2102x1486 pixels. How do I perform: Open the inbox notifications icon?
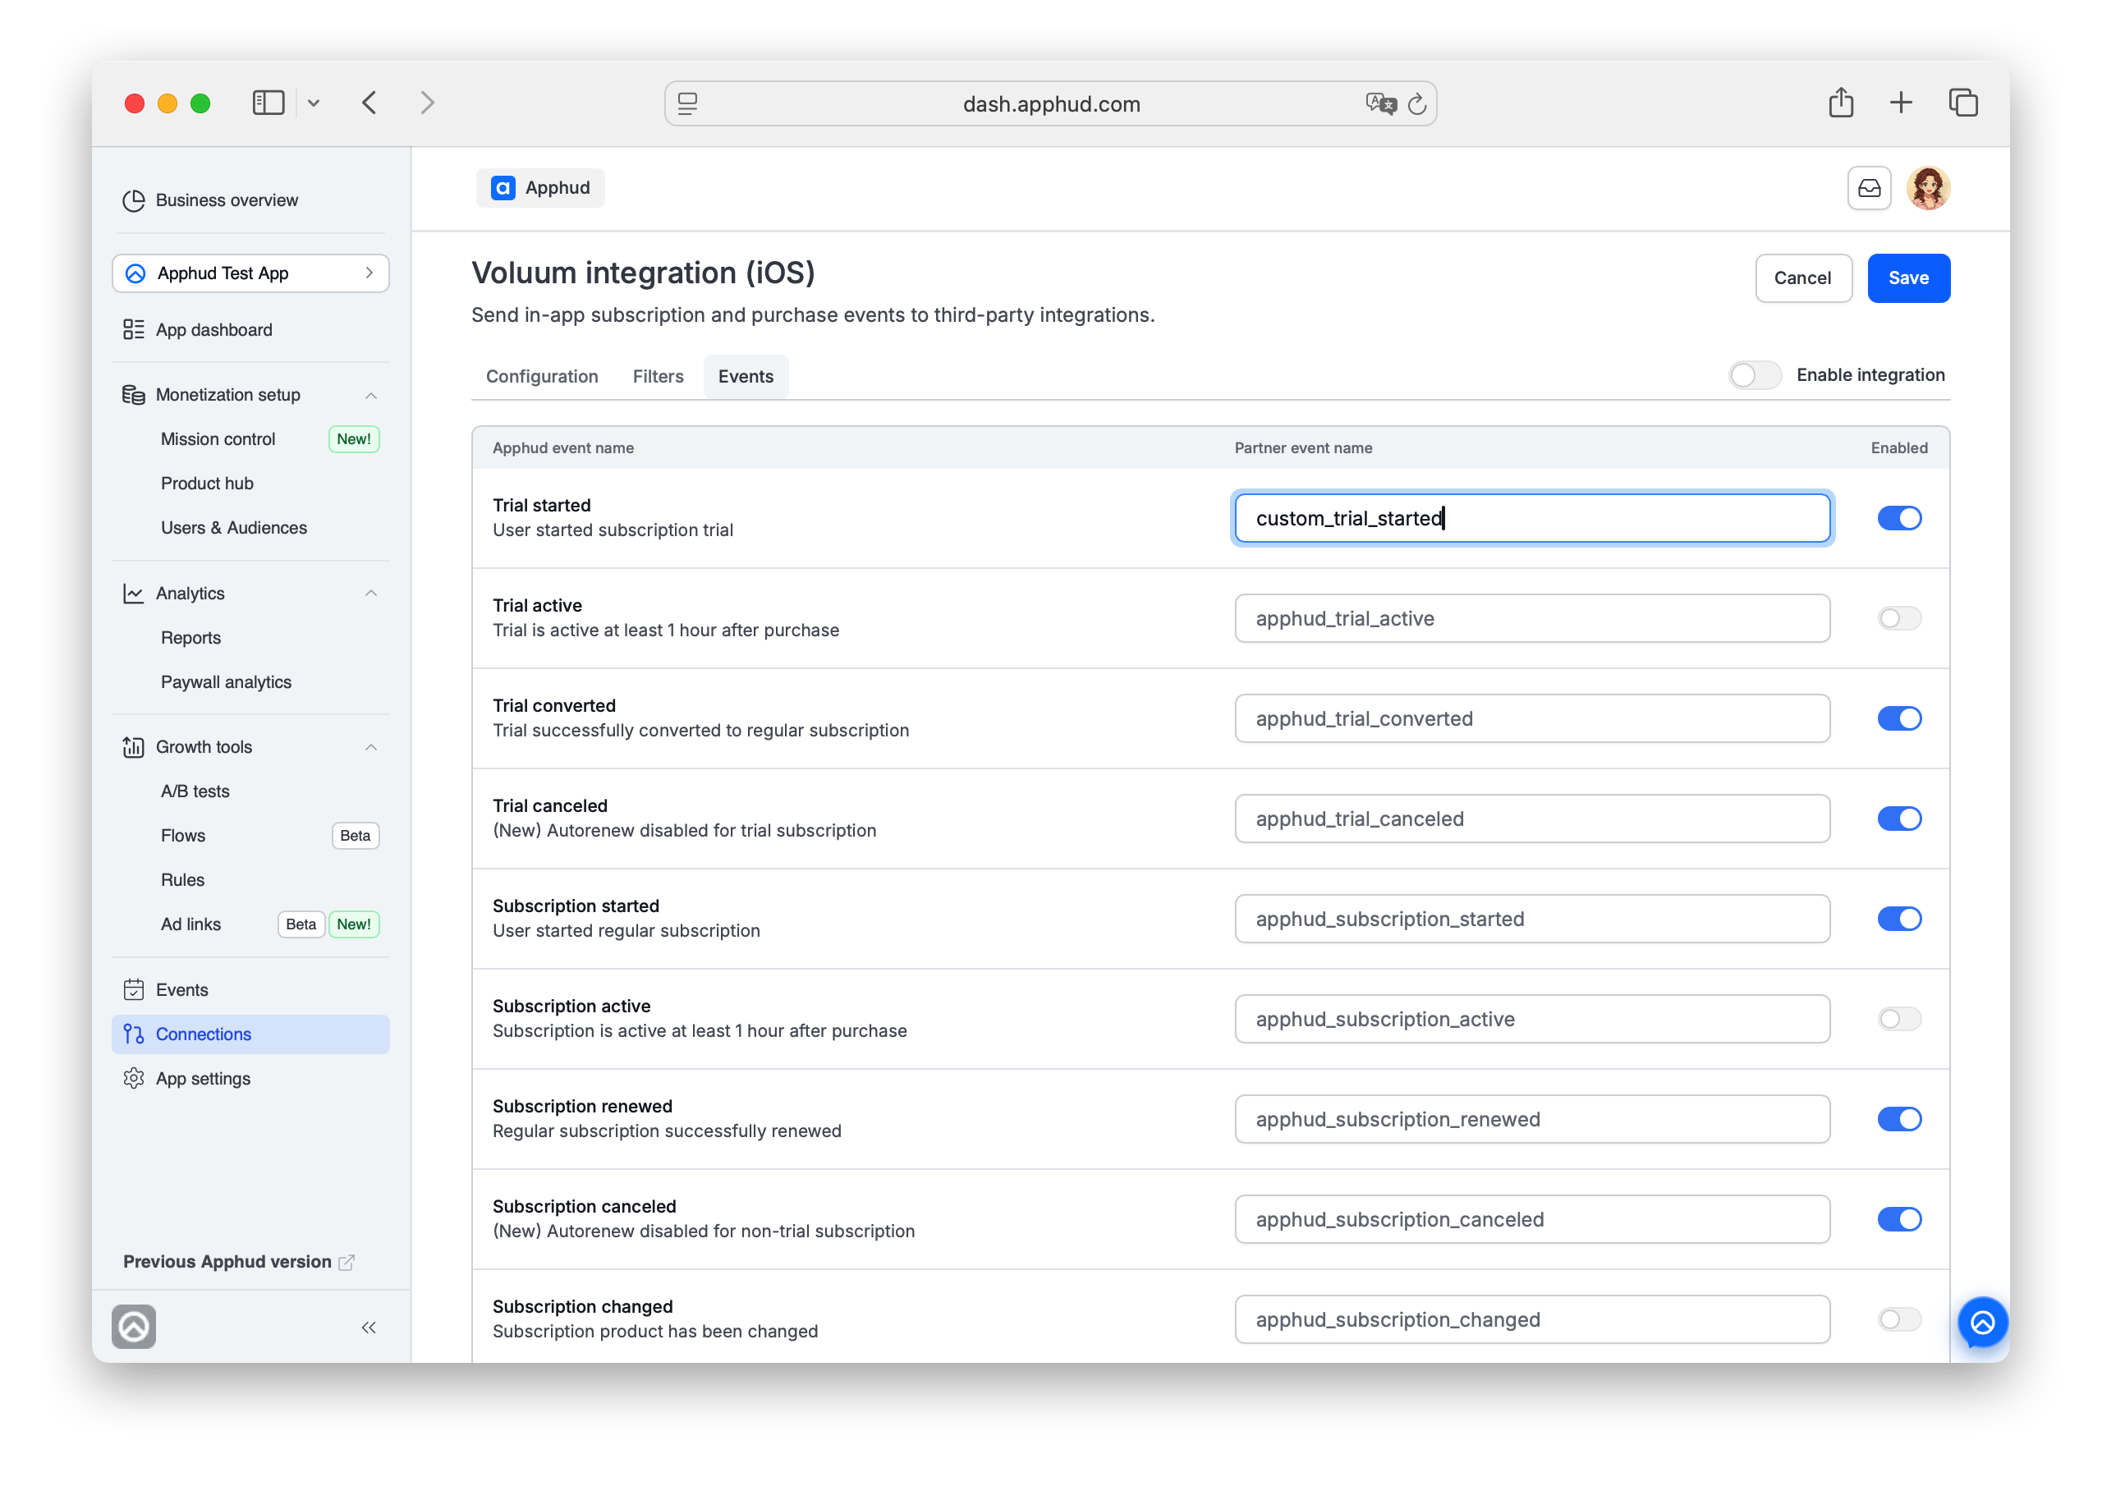(x=1870, y=189)
